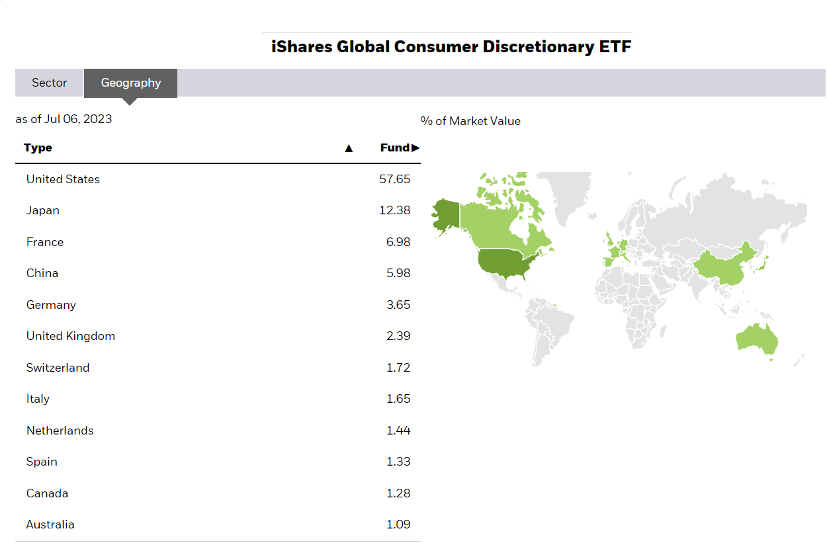Click the 2.39 fund value
This screenshot has width=827, height=543.
398,336
